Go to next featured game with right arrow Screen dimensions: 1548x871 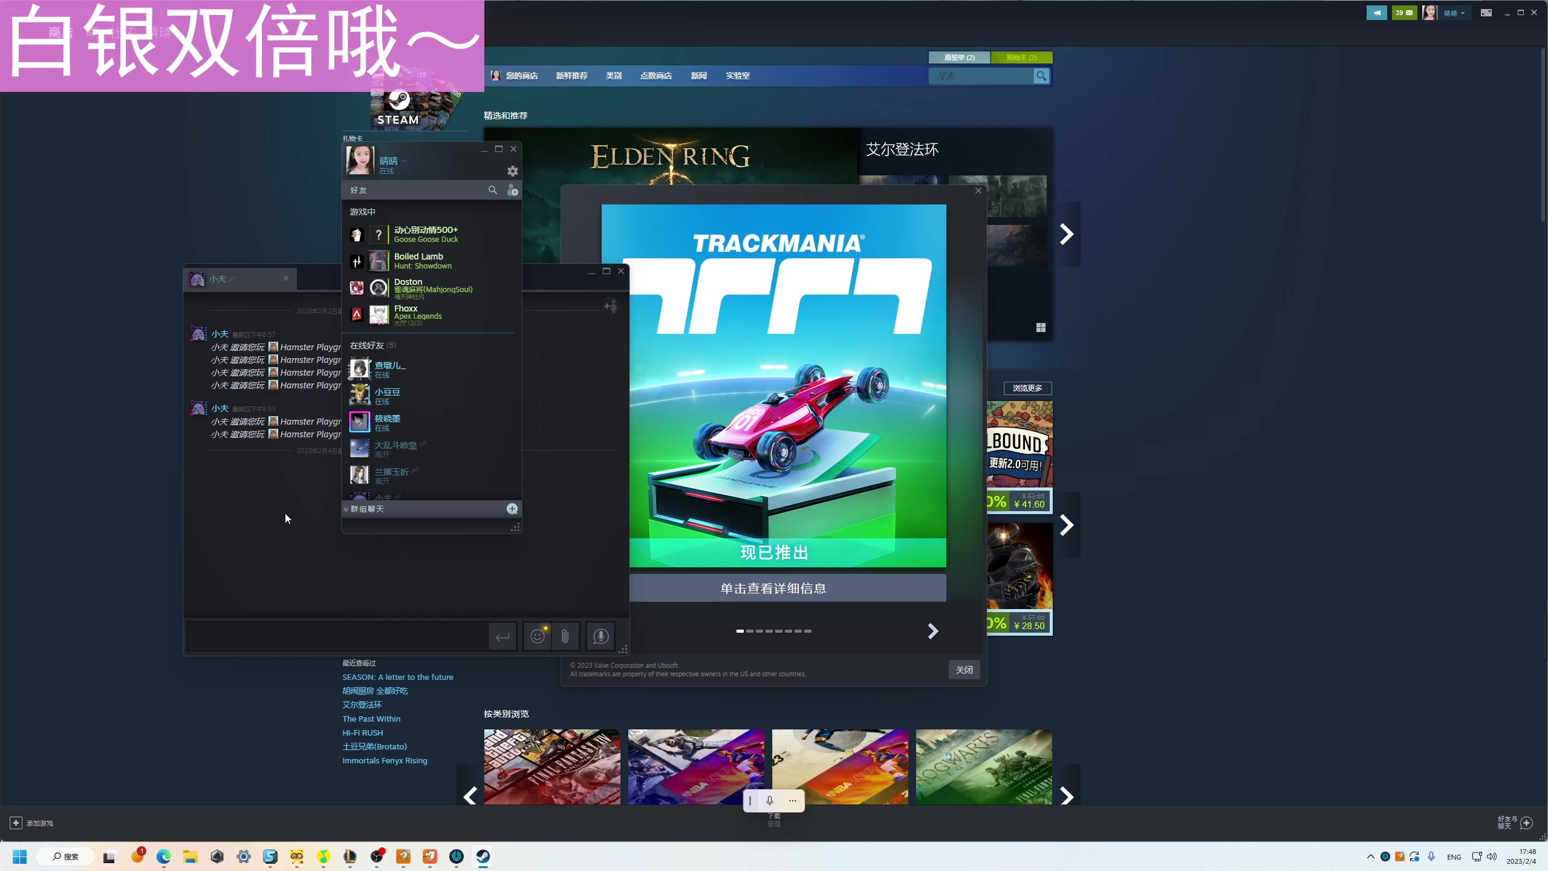point(1067,234)
